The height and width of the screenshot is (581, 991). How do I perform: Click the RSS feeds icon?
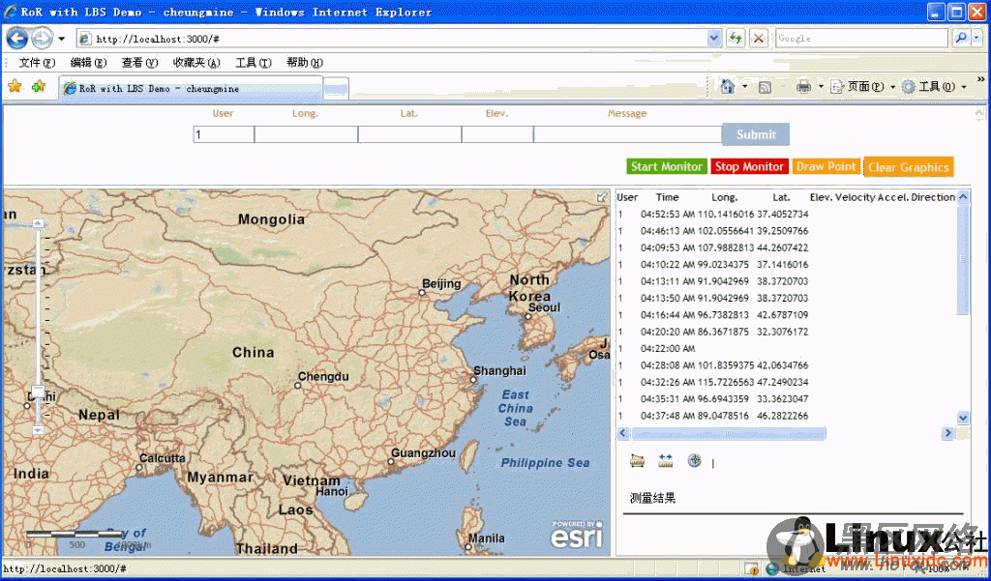coord(765,87)
